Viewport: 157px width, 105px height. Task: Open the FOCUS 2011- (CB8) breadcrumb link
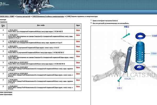[x=7, y=16]
